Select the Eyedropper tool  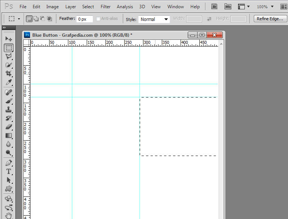point(9,82)
